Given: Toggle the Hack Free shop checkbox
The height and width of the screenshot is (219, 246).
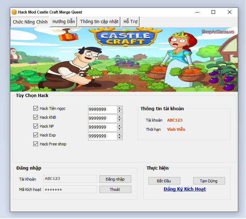Looking at the screenshot, I should [35, 144].
